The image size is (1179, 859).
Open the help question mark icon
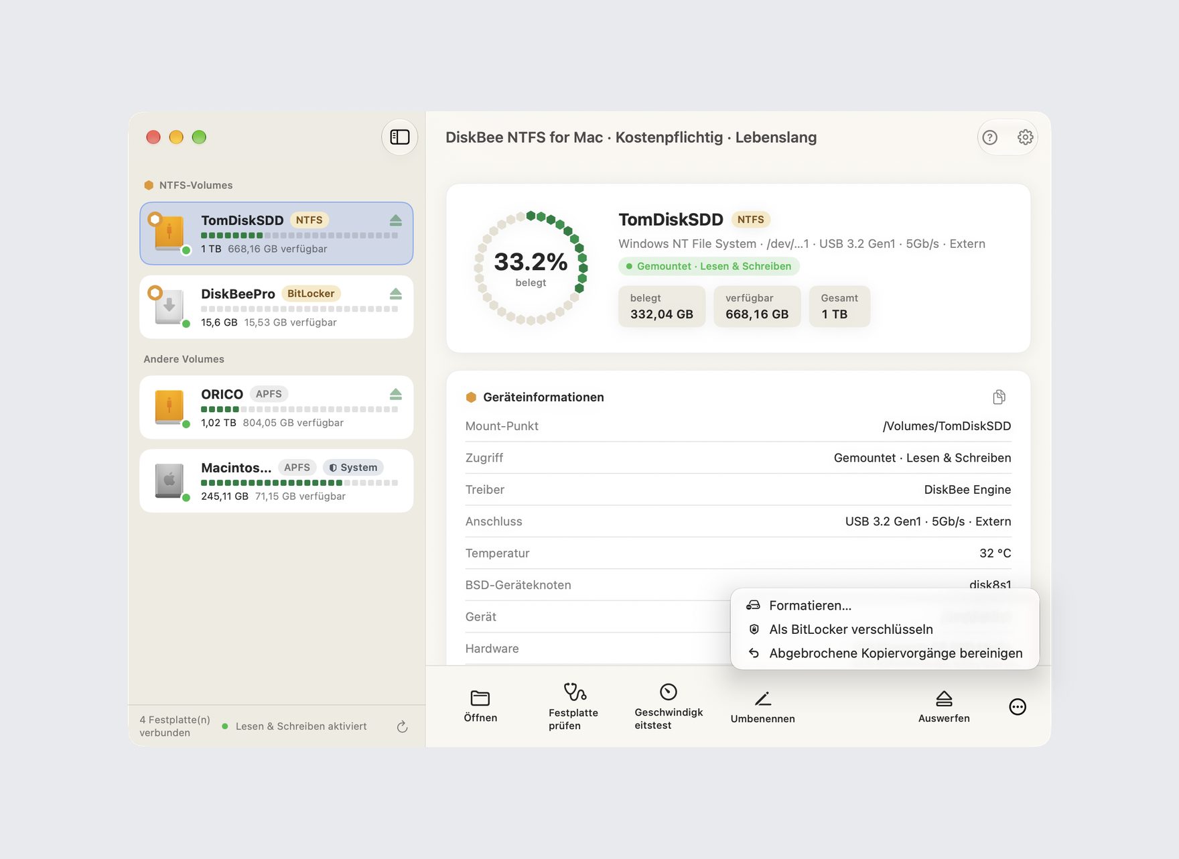(989, 137)
